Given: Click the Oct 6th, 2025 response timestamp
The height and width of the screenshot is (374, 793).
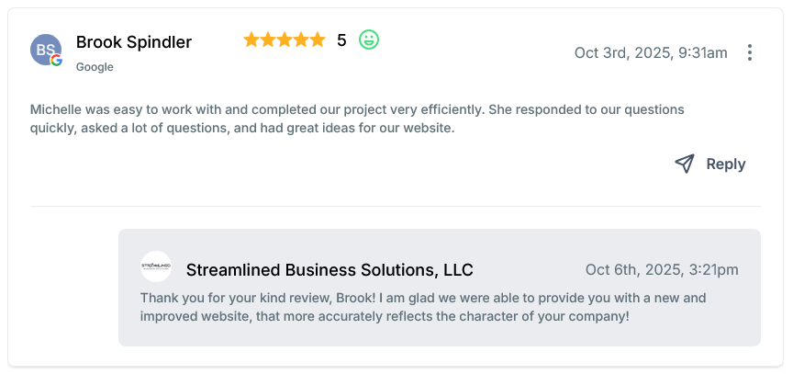Looking at the screenshot, I should coord(662,270).
